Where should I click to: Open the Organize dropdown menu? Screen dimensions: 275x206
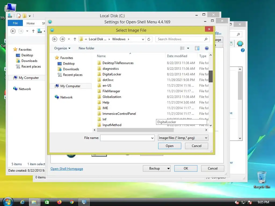[x=62, y=48]
